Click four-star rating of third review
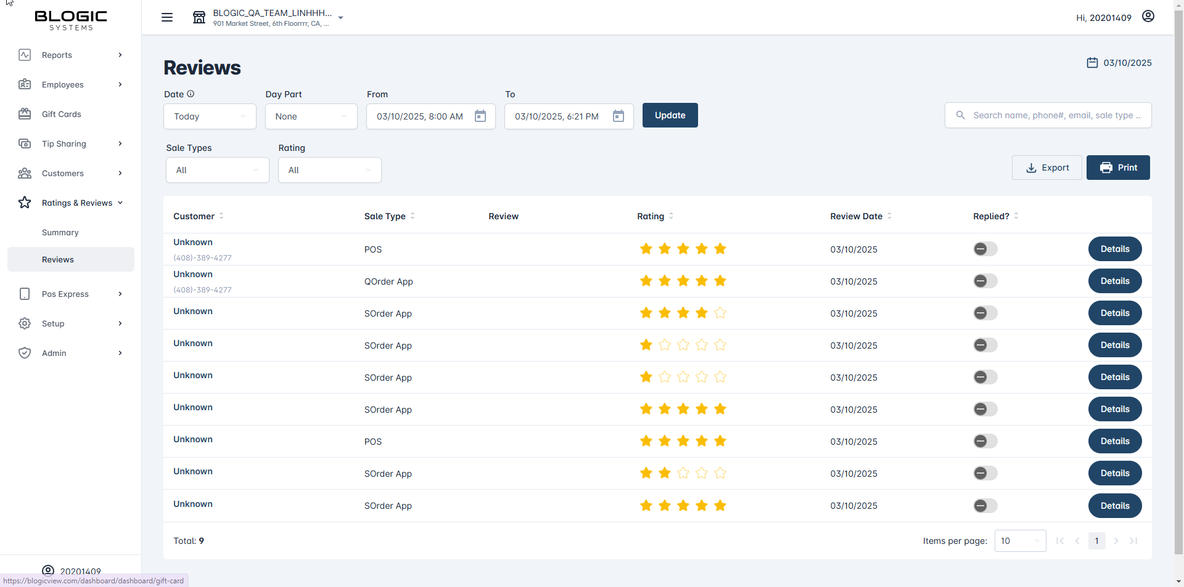The image size is (1184, 587). tap(683, 313)
